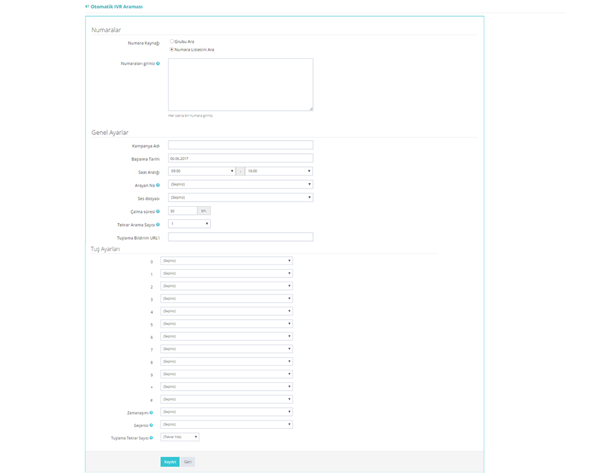Click help icon beside Tekrar Arama Sayısı
The height and width of the screenshot is (473, 589).
point(158,224)
